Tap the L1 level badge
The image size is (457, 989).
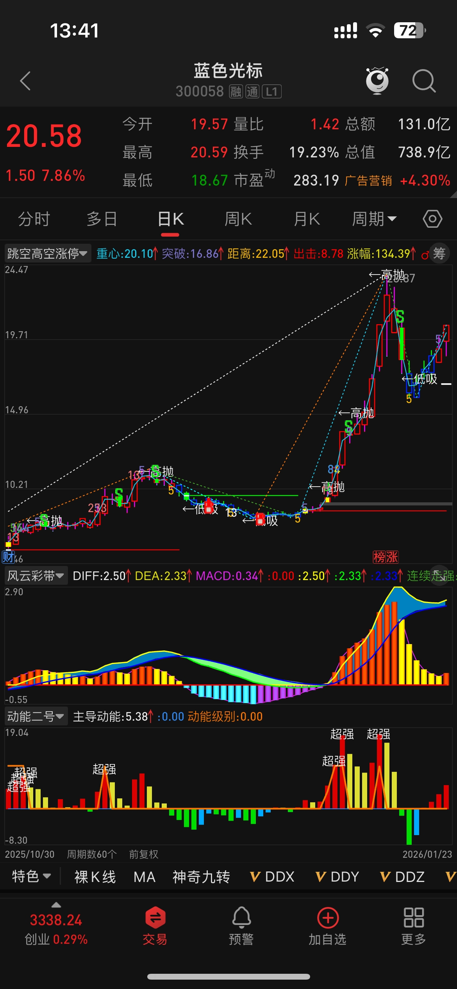[271, 92]
